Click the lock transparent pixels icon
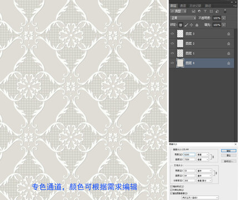The image size is (239, 200). (x=181, y=25)
